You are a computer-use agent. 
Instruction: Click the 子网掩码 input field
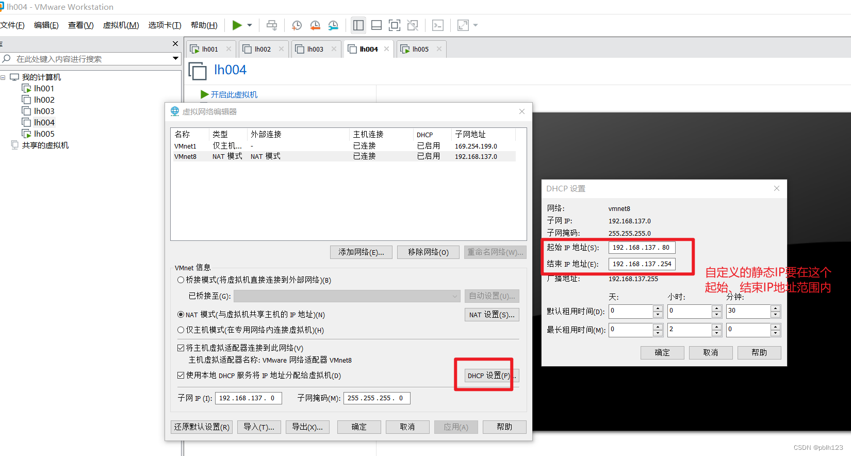[377, 398]
